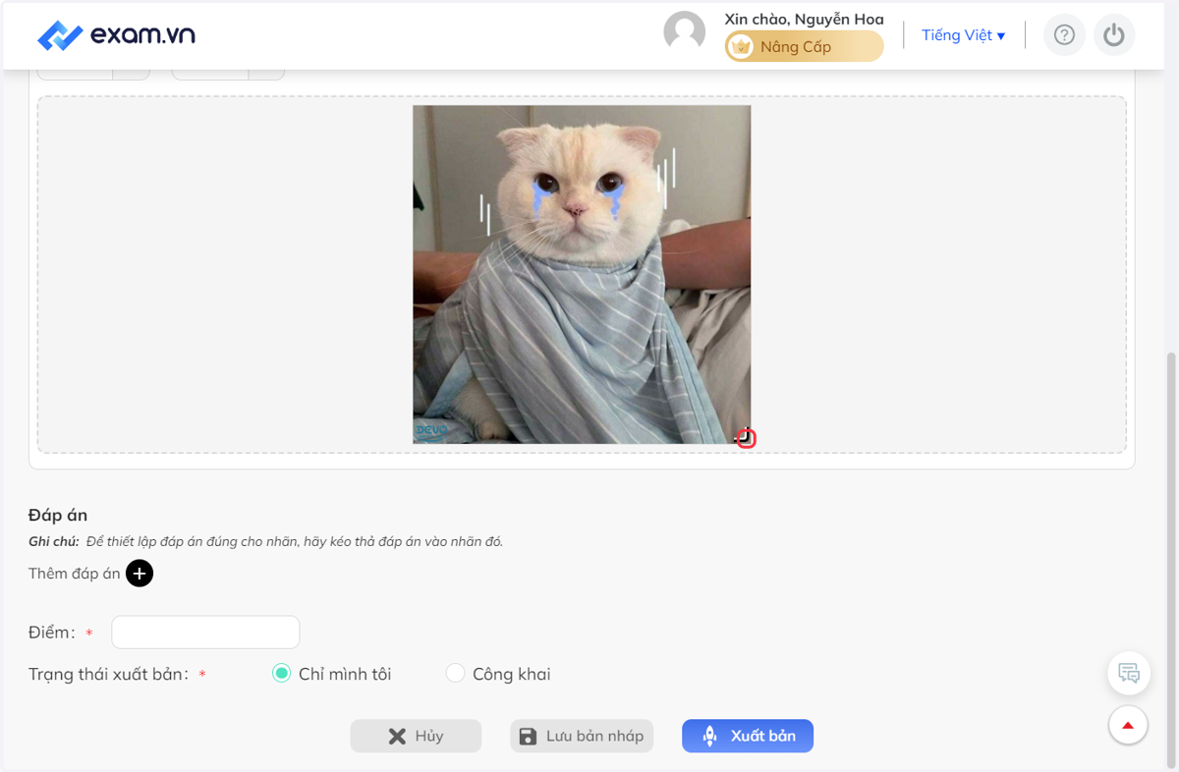This screenshot has height=772, width=1179.
Task: Click the Xin chào, Nguyễn Hoa greeting
Action: tap(804, 19)
